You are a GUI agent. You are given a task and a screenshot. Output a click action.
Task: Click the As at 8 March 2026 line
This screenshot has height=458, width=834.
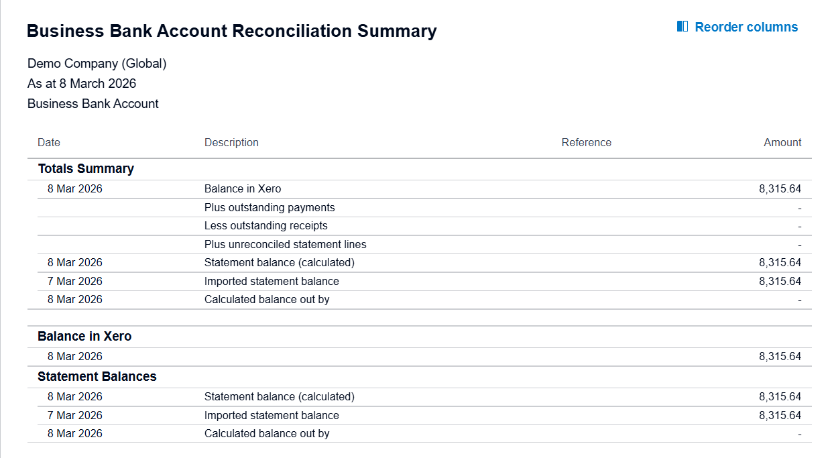tap(82, 84)
